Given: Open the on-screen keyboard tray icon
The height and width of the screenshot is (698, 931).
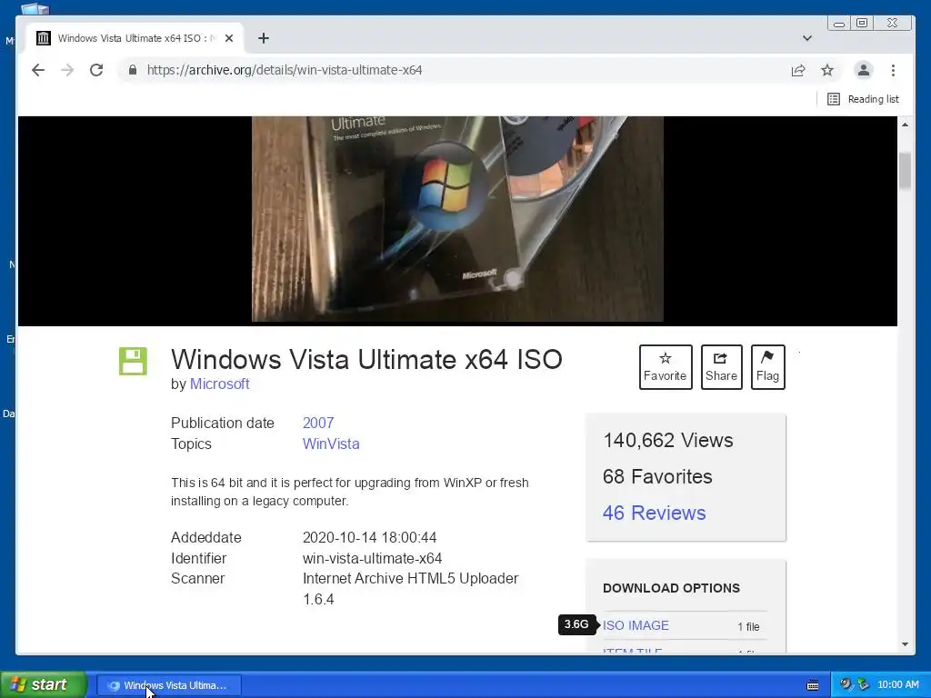Looking at the screenshot, I should coord(813,685).
